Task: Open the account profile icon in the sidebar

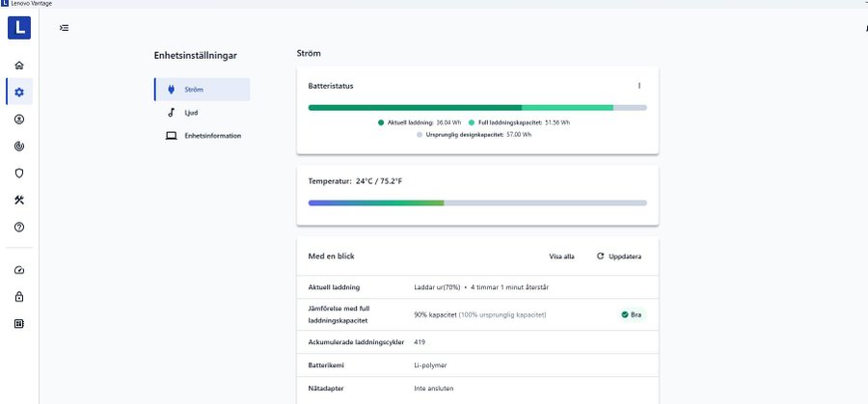Action: pyautogui.click(x=19, y=120)
